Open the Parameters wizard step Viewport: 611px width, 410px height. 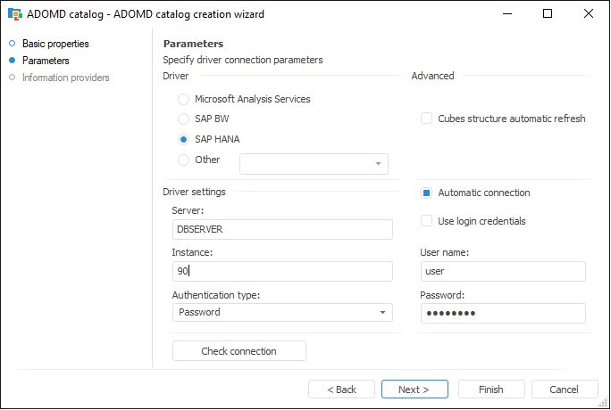click(x=46, y=61)
